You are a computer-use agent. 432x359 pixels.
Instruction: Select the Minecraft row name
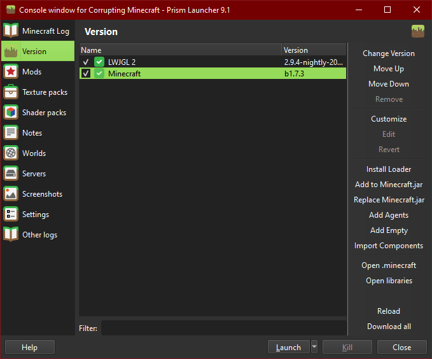[124, 74]
